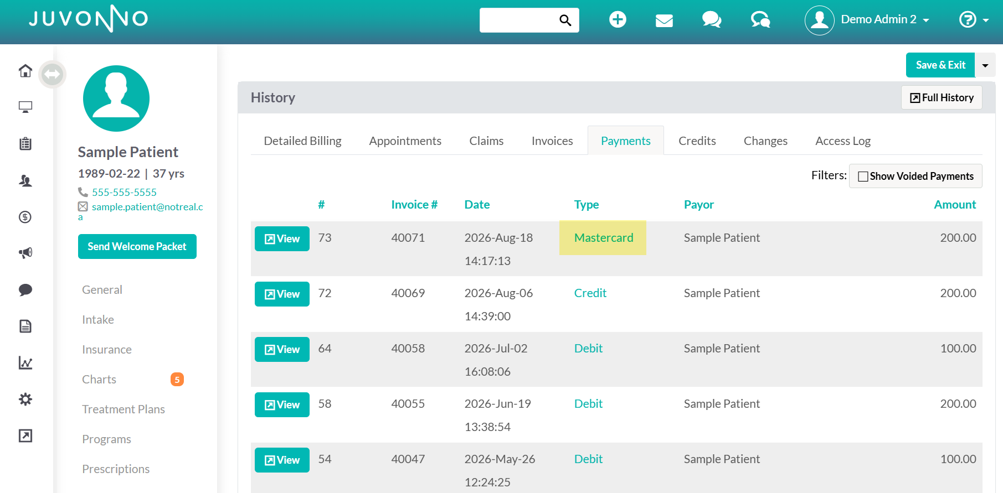The image size is (1003, 493).
Task: Open the document sidebar icon
Action: 25,326
